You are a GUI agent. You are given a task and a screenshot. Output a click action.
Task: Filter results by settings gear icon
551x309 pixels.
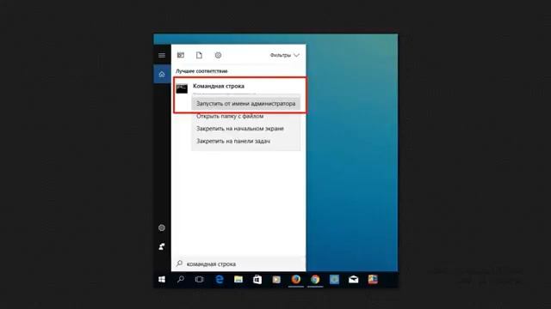[218, 55]
